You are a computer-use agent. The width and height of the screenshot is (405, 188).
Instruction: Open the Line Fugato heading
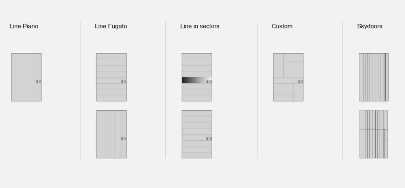point(111,26)
